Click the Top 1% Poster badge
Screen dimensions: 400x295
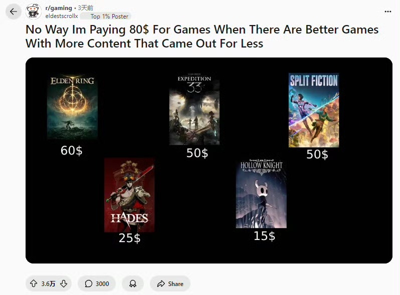[x=106, y=16]
